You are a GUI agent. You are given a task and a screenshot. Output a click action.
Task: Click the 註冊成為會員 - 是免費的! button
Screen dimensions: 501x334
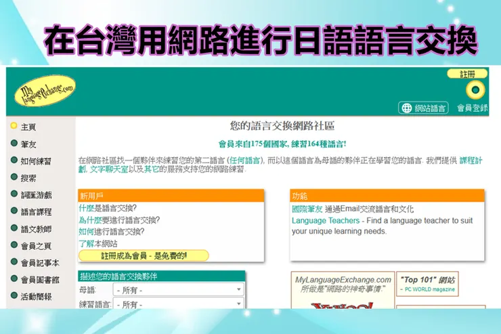[144, 255]
